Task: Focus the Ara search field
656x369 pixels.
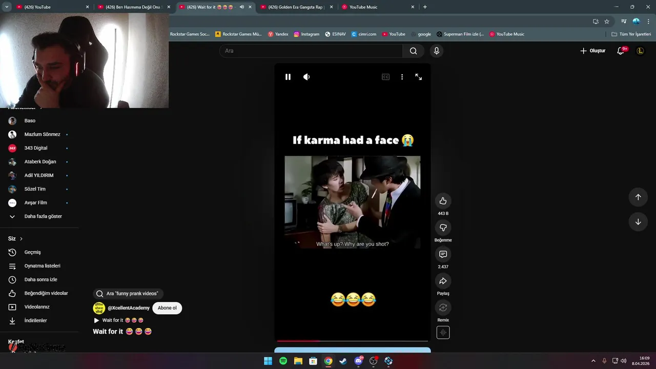Action: tap(312, 51)
